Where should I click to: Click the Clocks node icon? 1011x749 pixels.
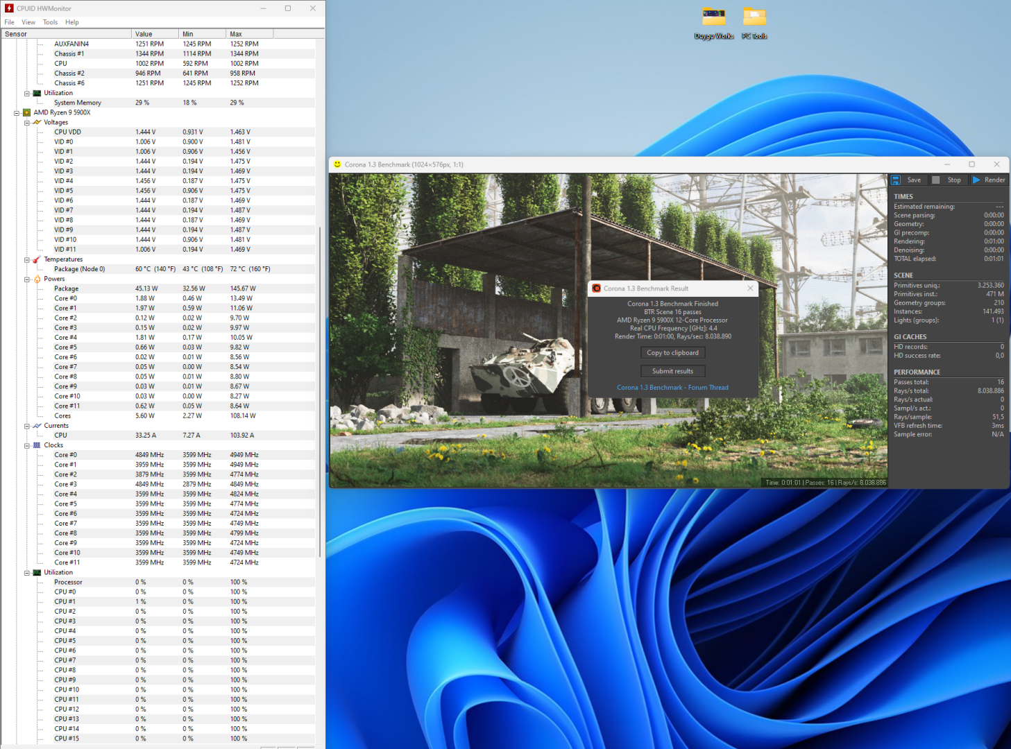pos(37,445)
